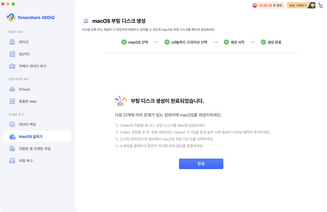Click the 생성 완료 step label

click(x=274, y=42)
